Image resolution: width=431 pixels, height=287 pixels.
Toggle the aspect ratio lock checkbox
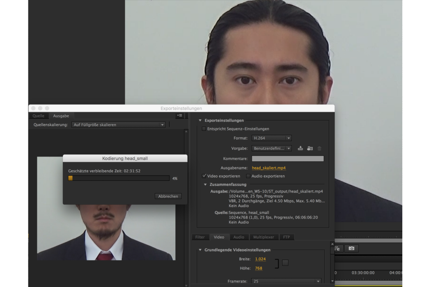(x=285, y=262)
